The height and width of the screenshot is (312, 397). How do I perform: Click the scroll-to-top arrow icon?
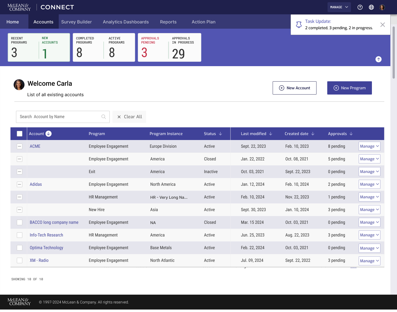pyautogui.click(x=379, y=59)
